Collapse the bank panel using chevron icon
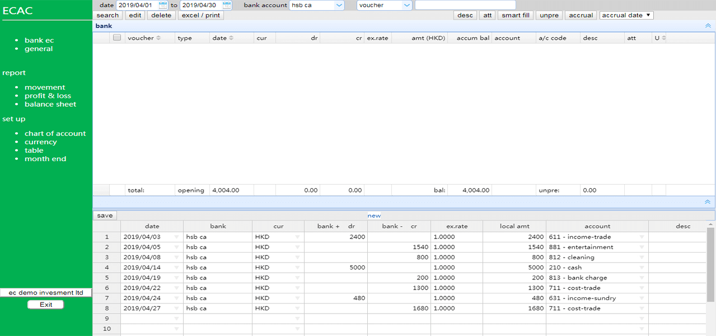716x336 pixels. tap(708, 26)
